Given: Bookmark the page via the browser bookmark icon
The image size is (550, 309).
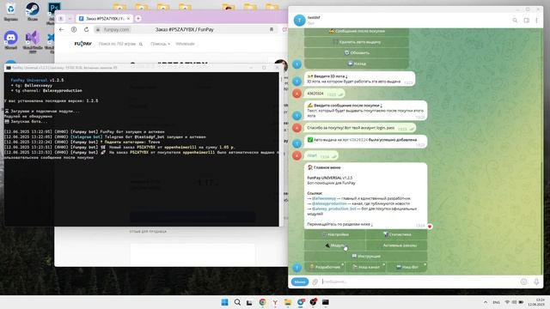Looking at the screenshot, I should click(272, 30).
